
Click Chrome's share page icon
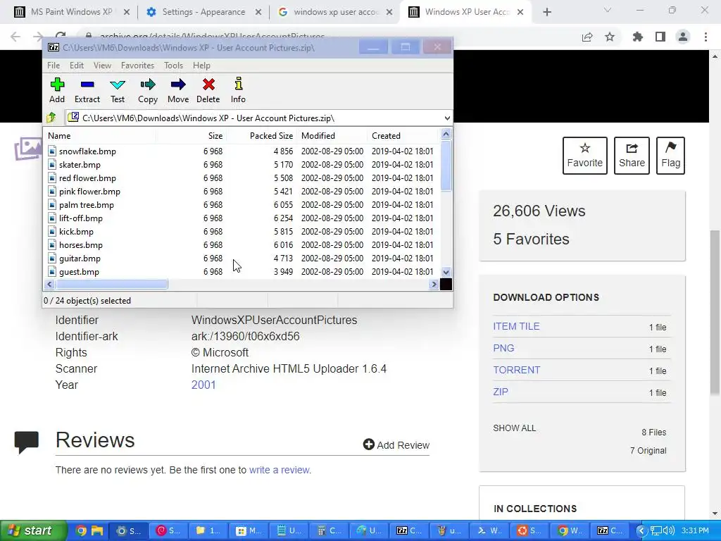[x=587, y=37]
